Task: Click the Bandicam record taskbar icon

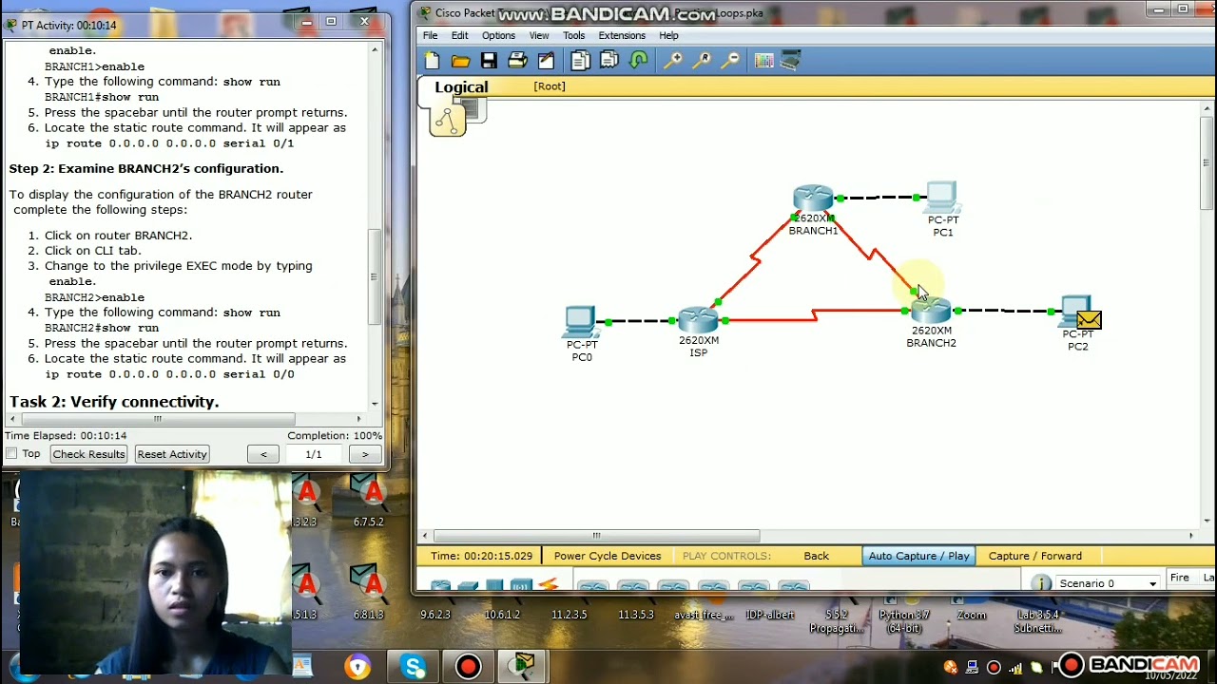Action: tap(469, 667)
